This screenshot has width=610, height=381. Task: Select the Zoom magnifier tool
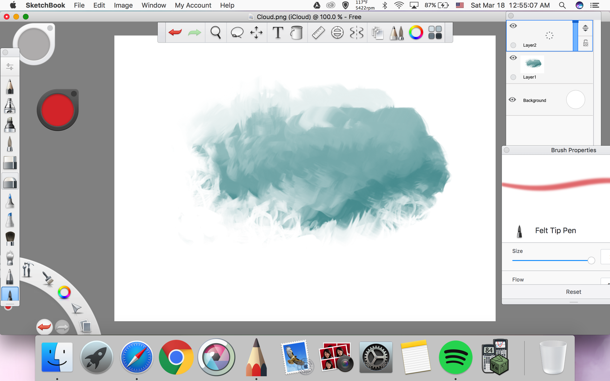click(216, 32)
